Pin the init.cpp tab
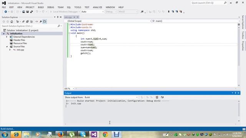Screen dimensions: 246x138 tap(74, 17)
